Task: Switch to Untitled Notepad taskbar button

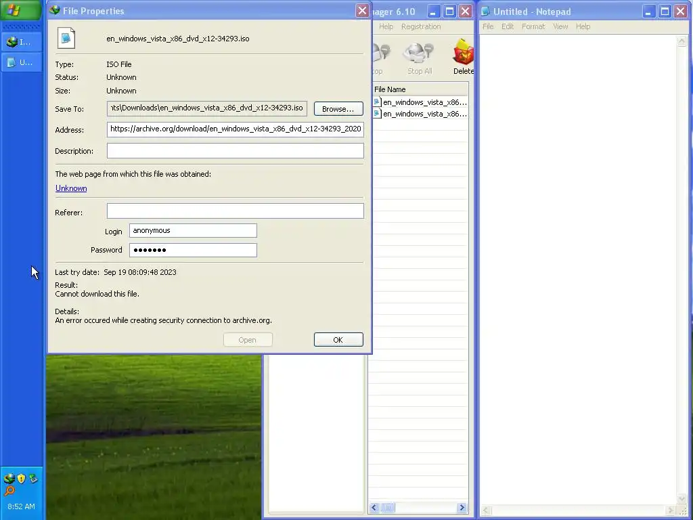Action: [22, 62]
